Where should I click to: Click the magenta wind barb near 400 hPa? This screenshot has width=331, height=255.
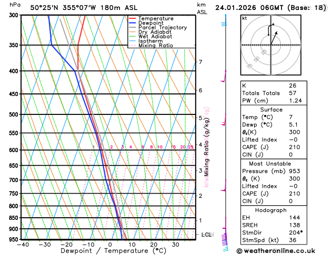[x=224, y=77]
